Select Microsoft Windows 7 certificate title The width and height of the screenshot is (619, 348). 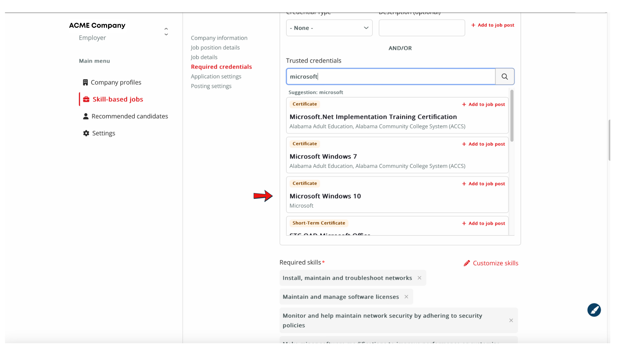(x=323, y=157)
